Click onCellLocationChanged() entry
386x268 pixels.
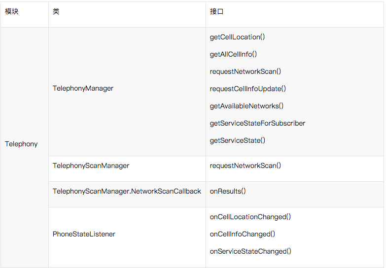[x=250, y=217]
